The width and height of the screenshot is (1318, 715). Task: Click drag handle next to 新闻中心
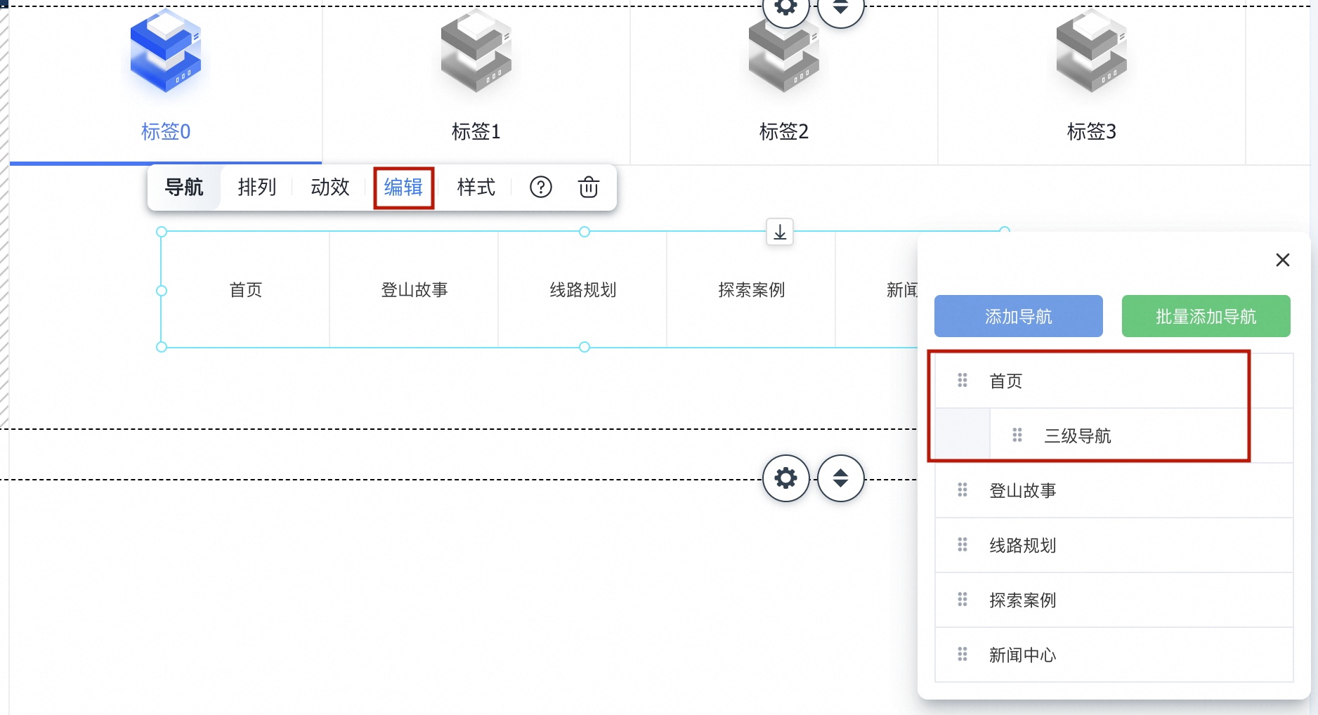click(963, 655)
